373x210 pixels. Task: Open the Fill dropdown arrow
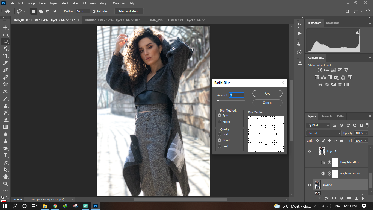[366, 141]
